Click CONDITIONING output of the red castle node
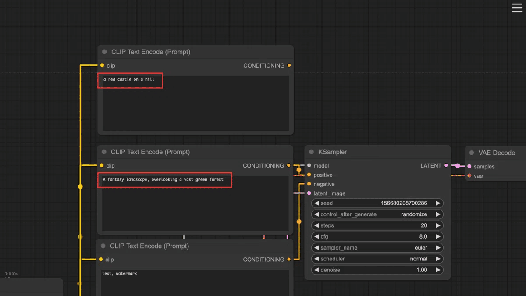The image size is (526, 296). (x=289, y=65)
